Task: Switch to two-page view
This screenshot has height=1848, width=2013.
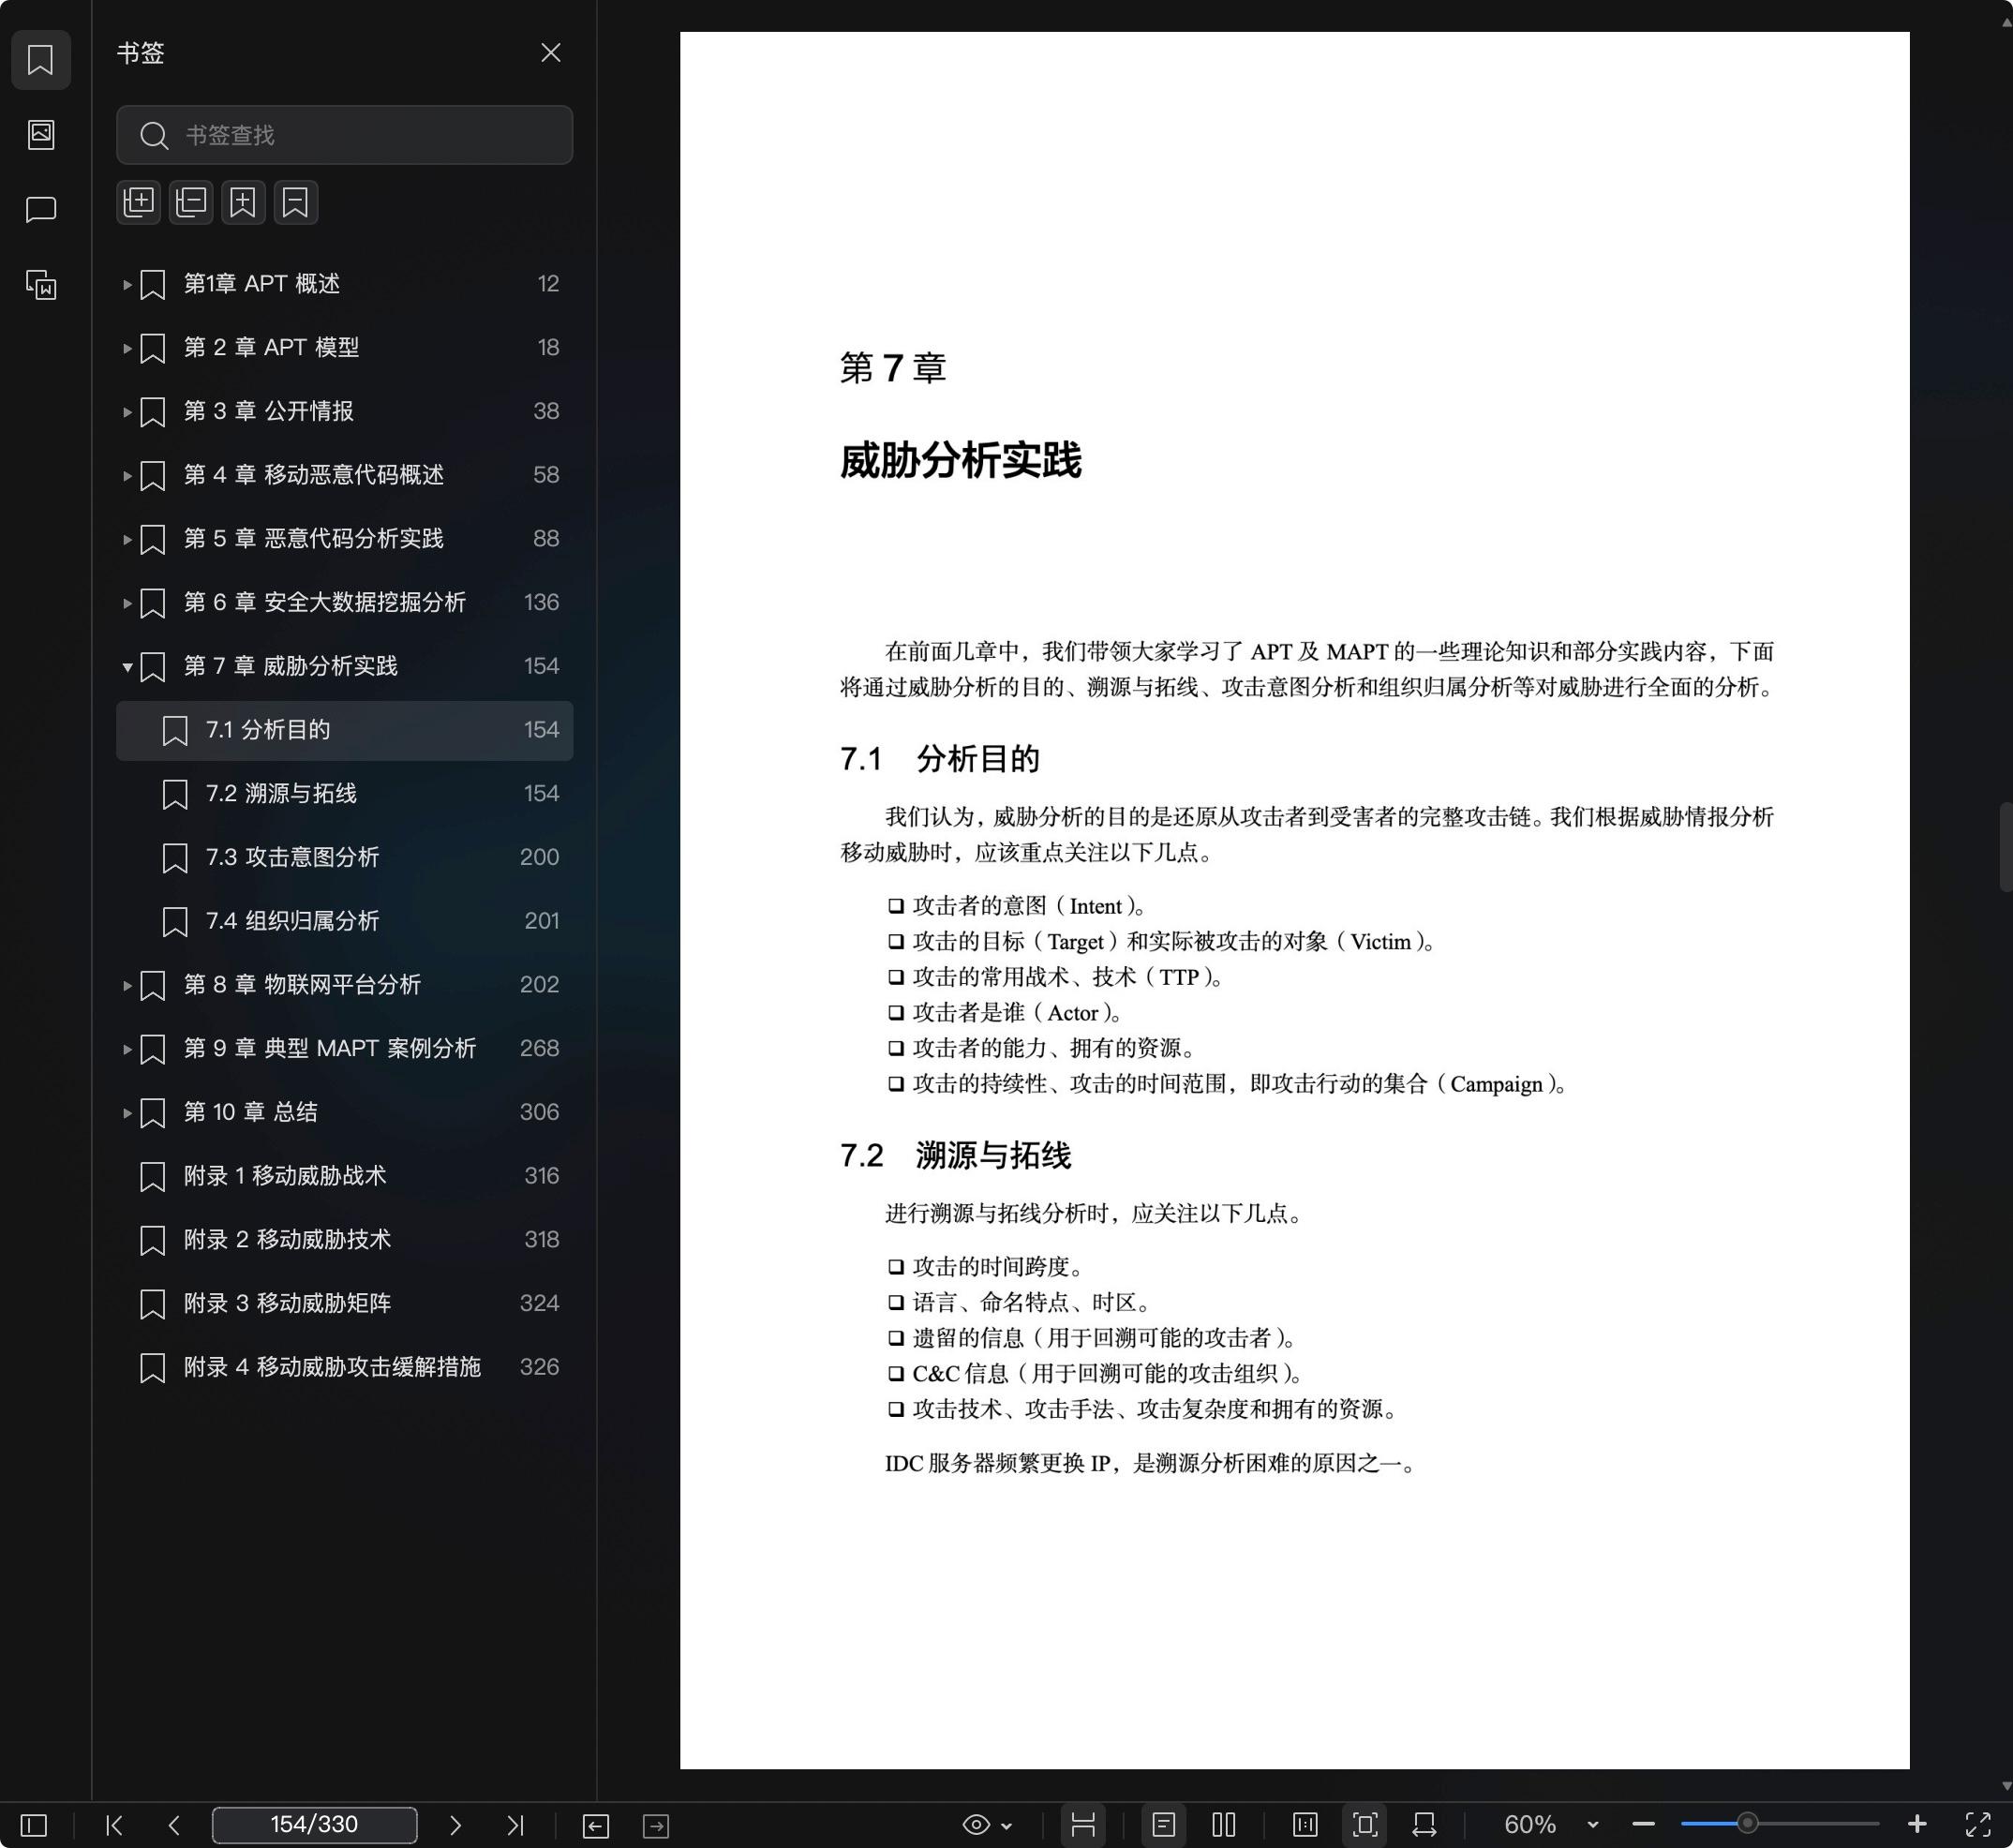Action: point(1223,1825)
